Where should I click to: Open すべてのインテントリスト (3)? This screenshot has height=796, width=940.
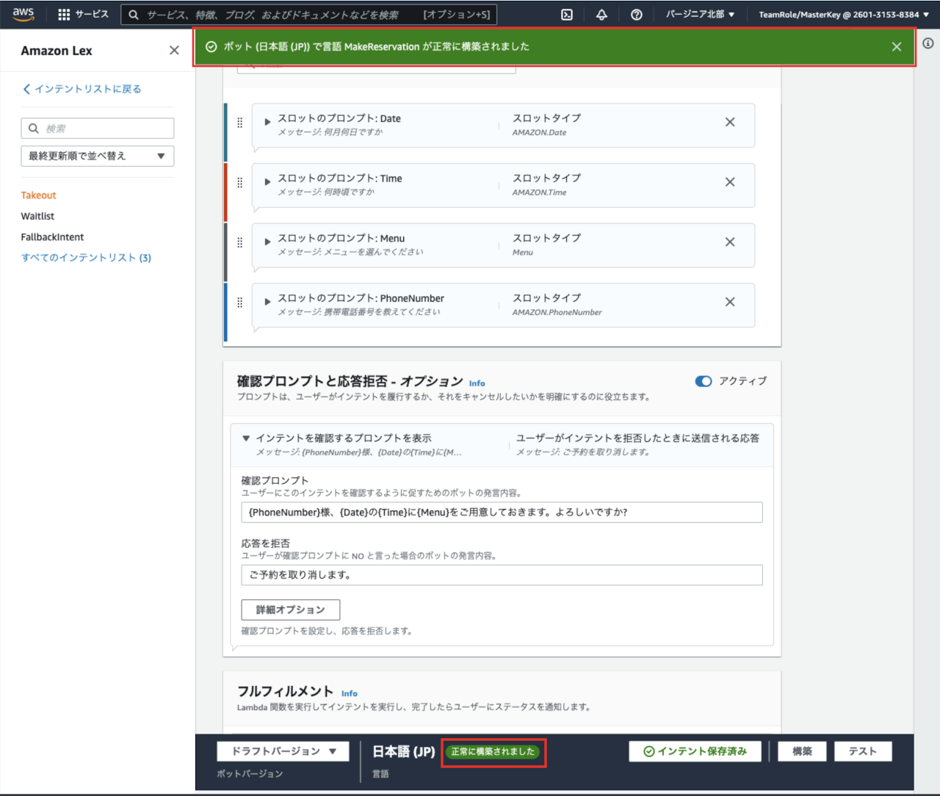[86, 258]
